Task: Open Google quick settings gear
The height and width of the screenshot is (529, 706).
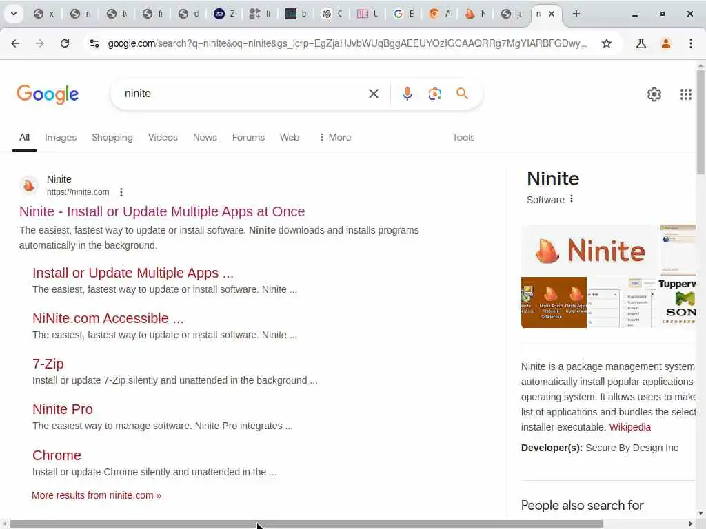Action: (x=654, y=94)
